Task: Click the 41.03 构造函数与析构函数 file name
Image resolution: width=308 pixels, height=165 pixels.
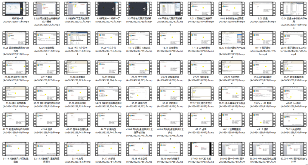Action: [16, 133]
